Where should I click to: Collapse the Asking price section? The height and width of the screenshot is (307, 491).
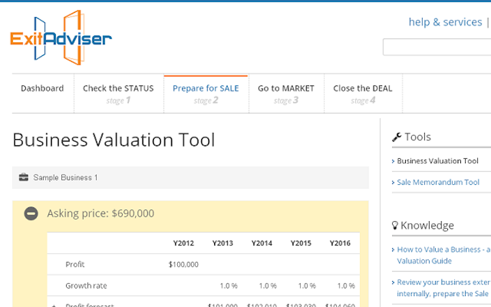tap(31, 214)
